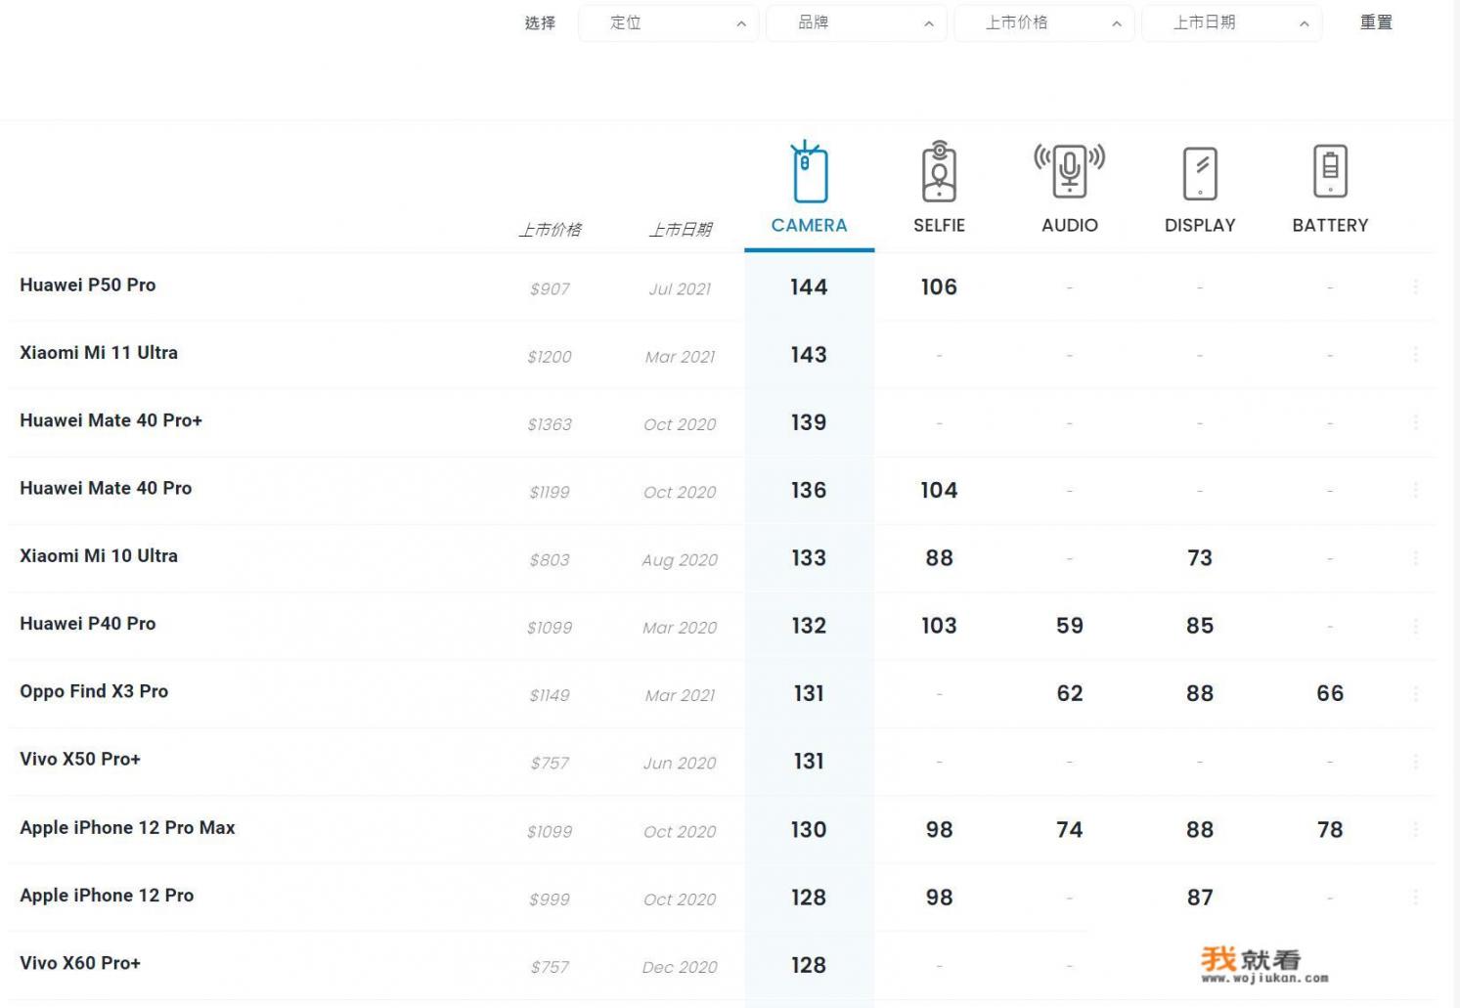Open more options for Huawei Mate 40 Pro row
The height and width of the screenshot is (1008, 1460).
pos(1415,490)
